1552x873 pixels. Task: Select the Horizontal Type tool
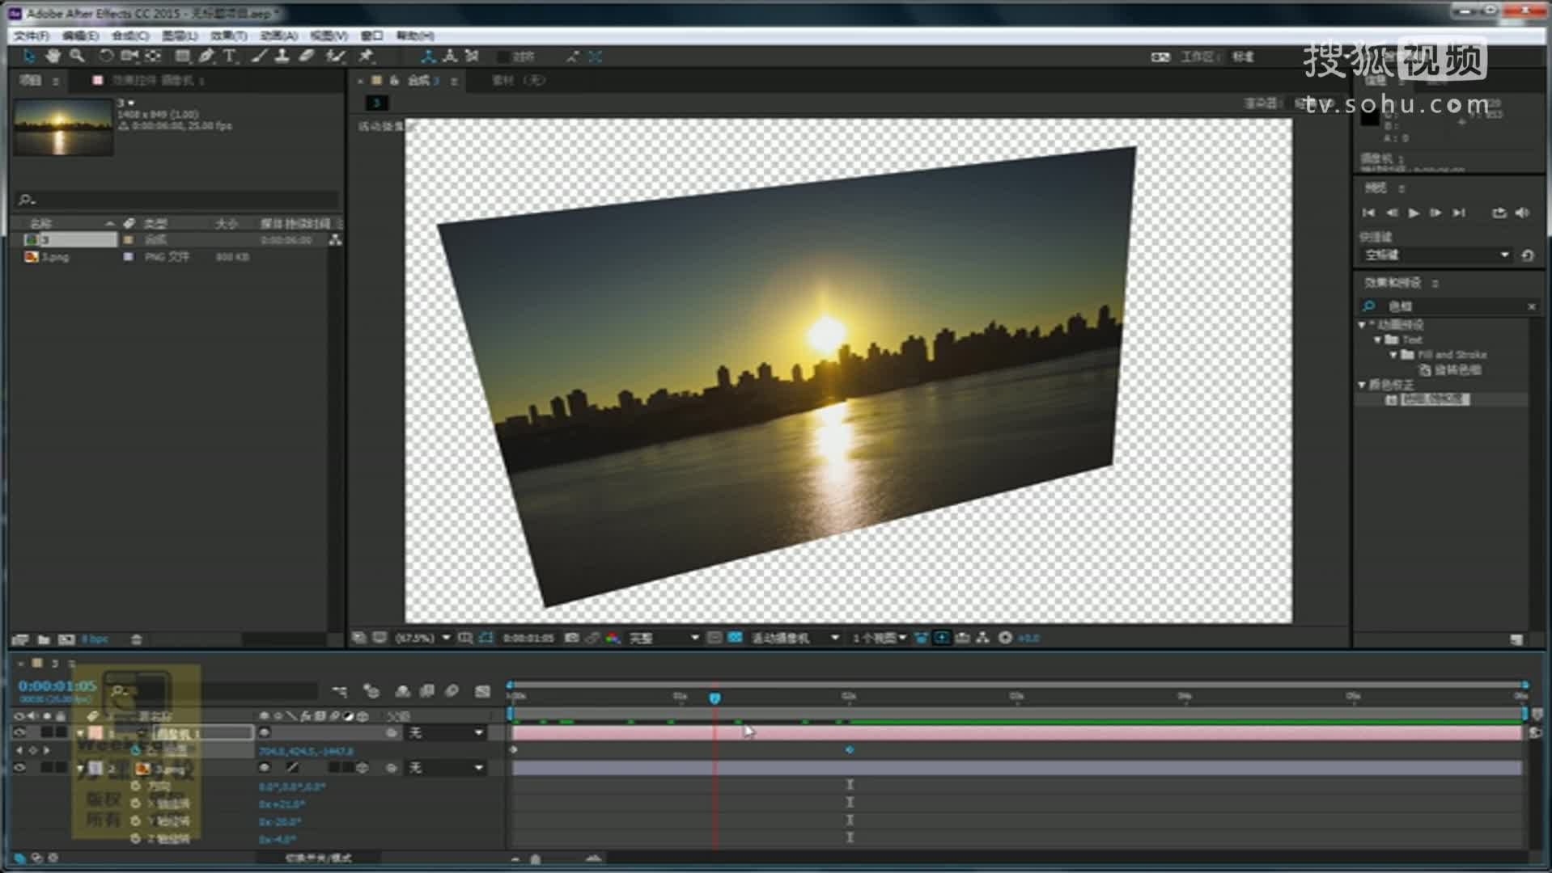tap(230, 56)
